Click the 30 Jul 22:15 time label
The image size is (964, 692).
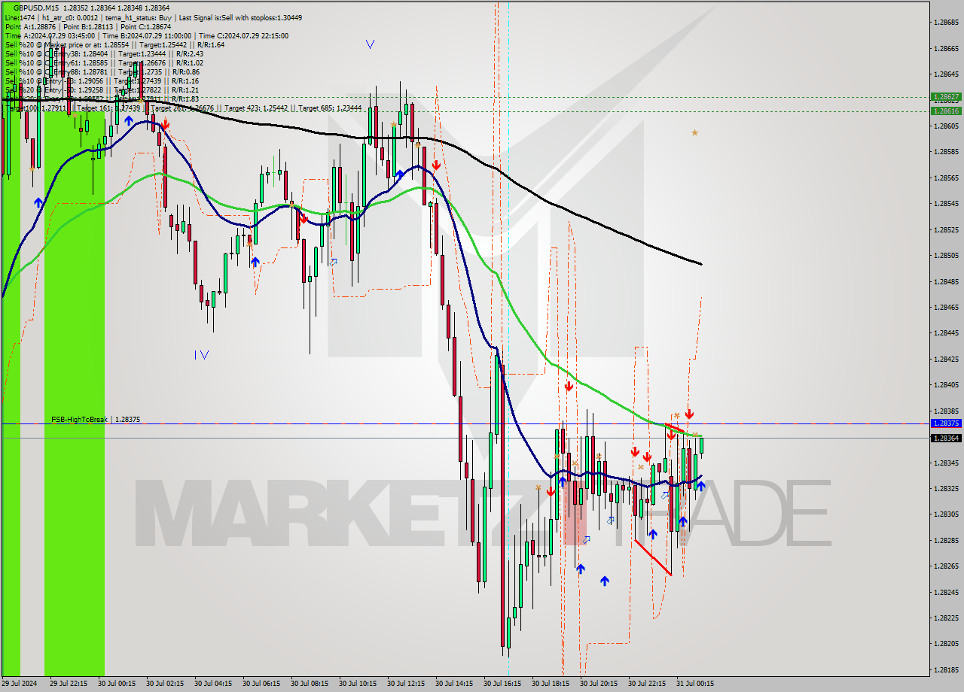(647, 684)
